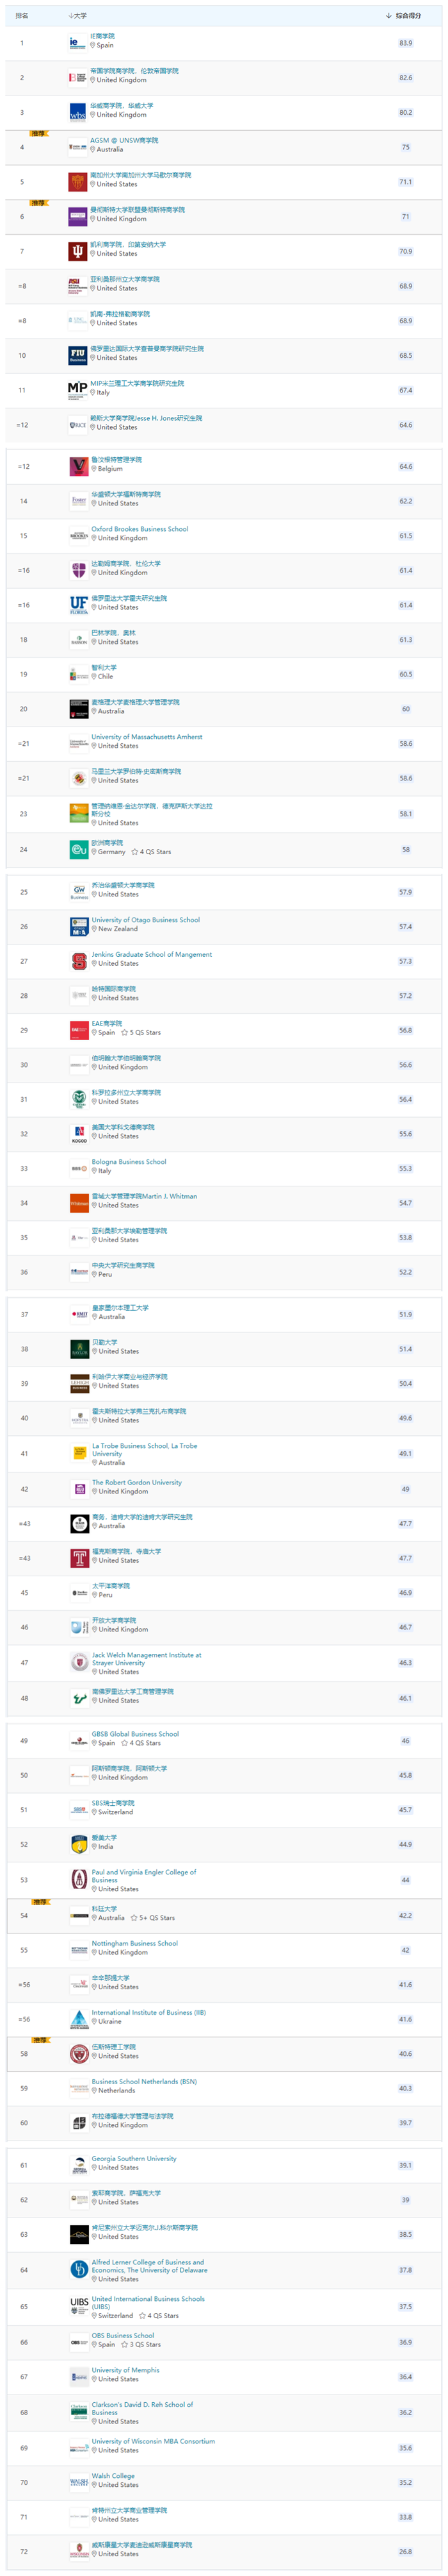
Task: Open Jenkins Graduate School of Mangement link
Action: pyautogui.click(x=152, y=955)
